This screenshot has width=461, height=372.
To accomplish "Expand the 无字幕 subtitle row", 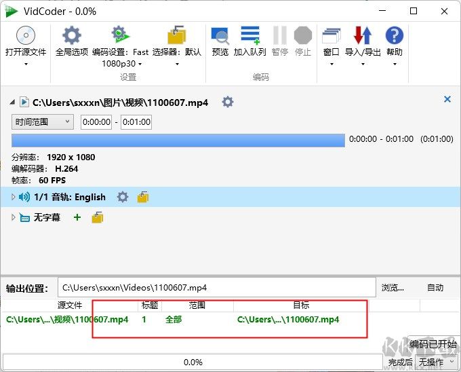I will tap(13, 217).
